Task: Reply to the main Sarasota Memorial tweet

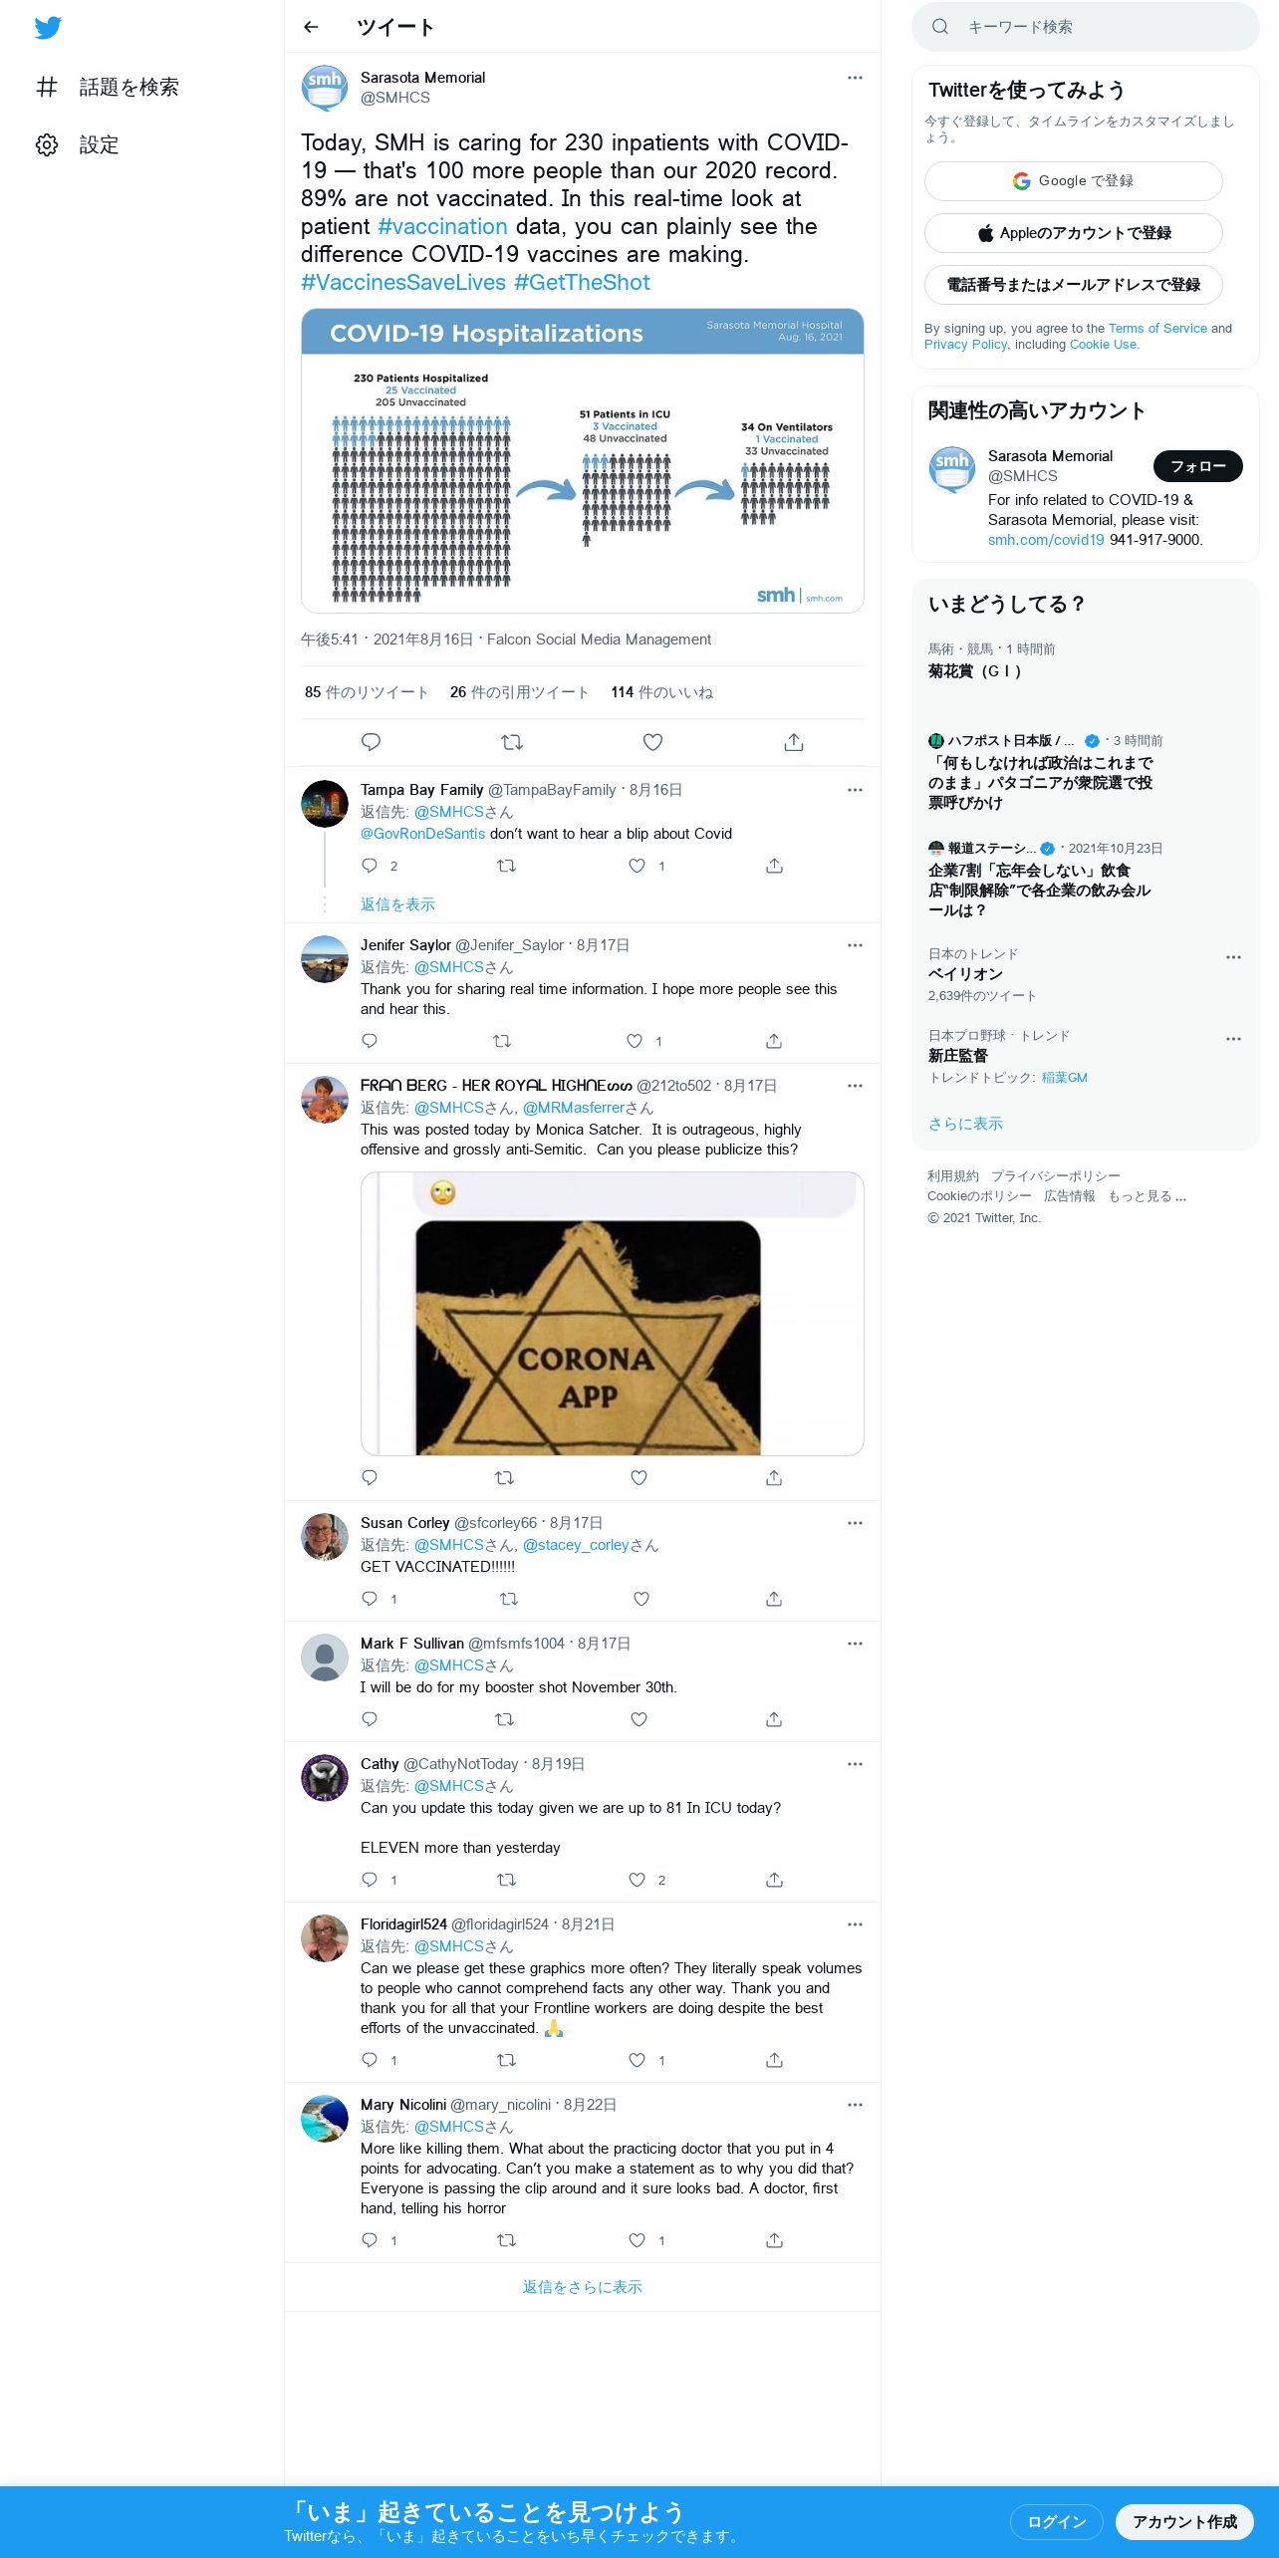Action: click(371, 742)
